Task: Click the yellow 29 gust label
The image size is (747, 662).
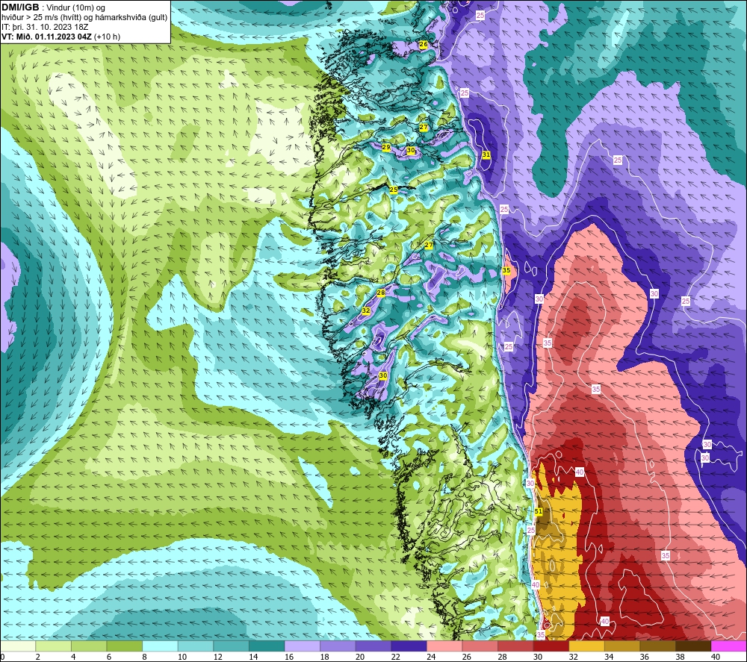Action: (x=386, y=148)
